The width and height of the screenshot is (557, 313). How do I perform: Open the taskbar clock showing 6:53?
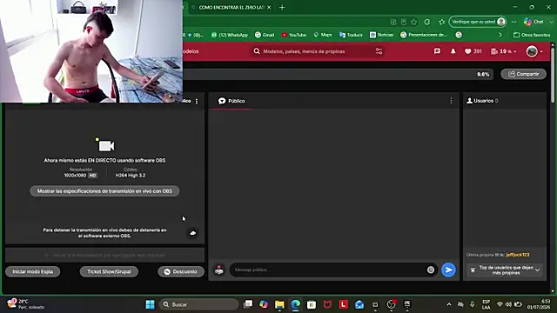539,304
